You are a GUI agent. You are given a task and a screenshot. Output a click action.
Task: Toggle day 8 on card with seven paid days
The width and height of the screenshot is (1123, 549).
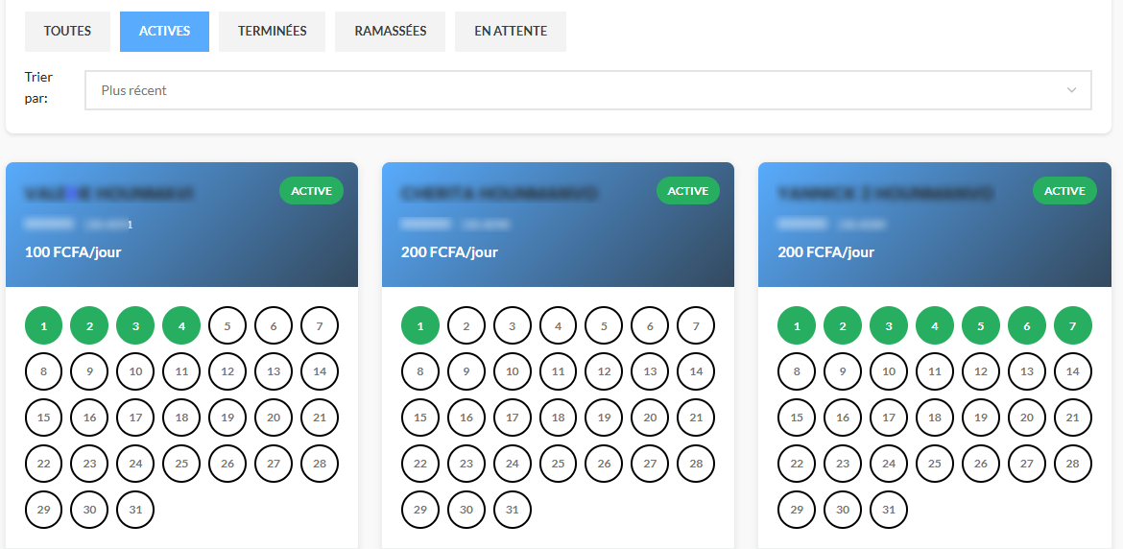pyautogui.click(x=797, y=371)
